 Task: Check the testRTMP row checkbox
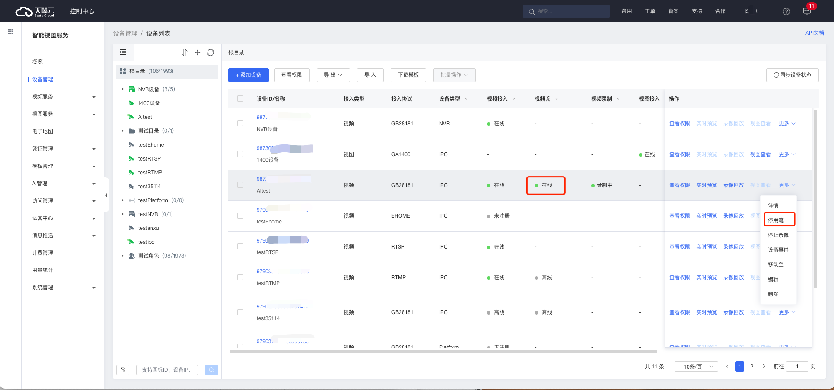click(240, 277)
